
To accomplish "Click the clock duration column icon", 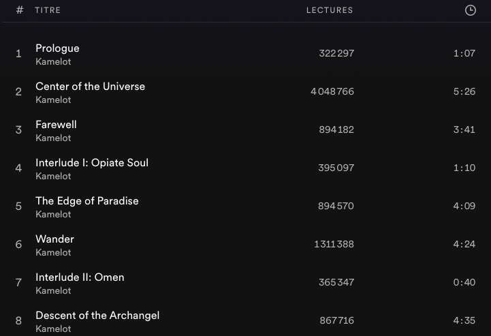I will (470, 10).
